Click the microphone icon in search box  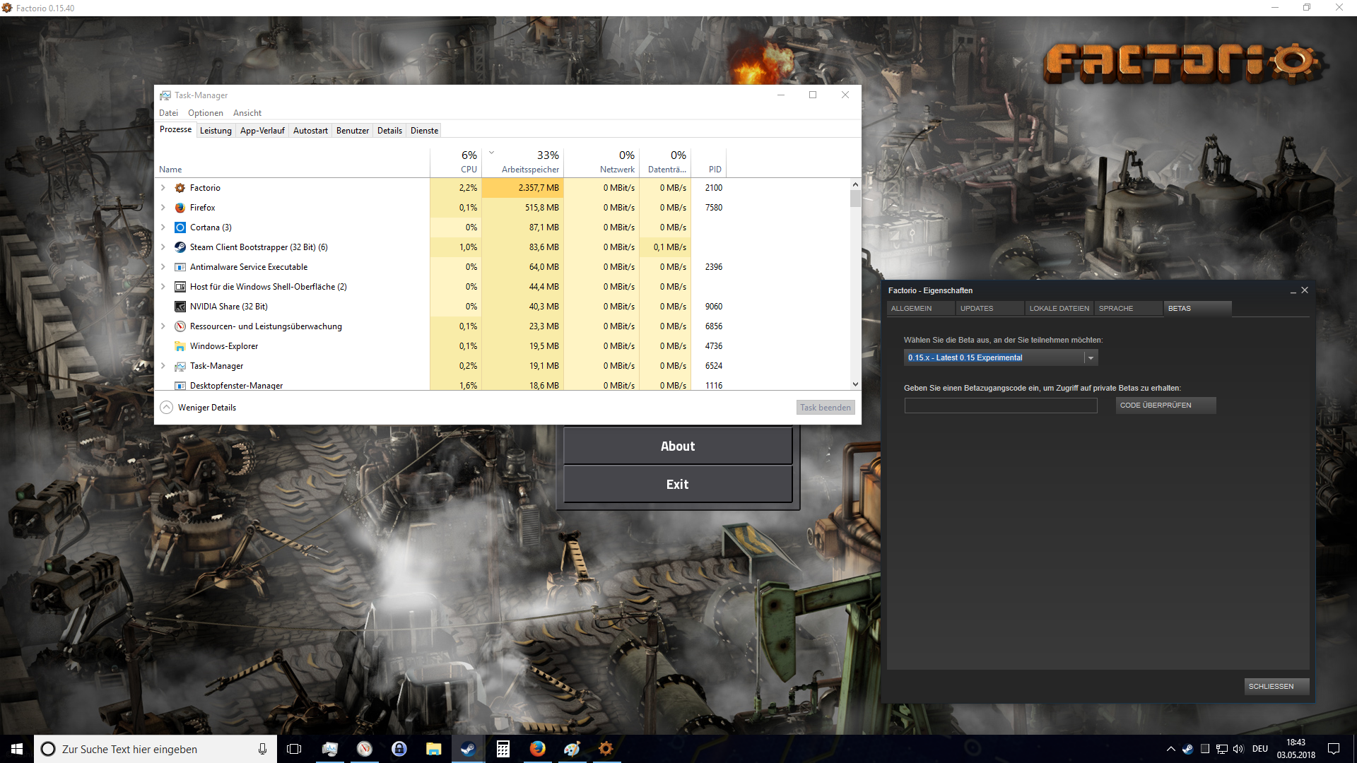pos(262,749)
